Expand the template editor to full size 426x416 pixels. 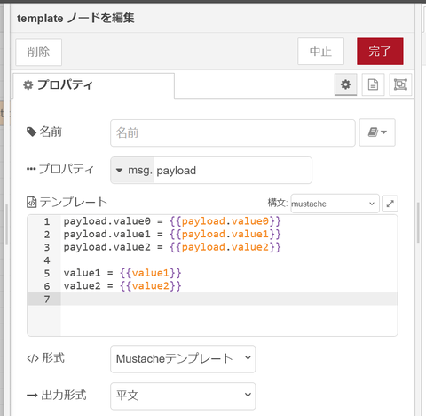click(x=390, y=204)
